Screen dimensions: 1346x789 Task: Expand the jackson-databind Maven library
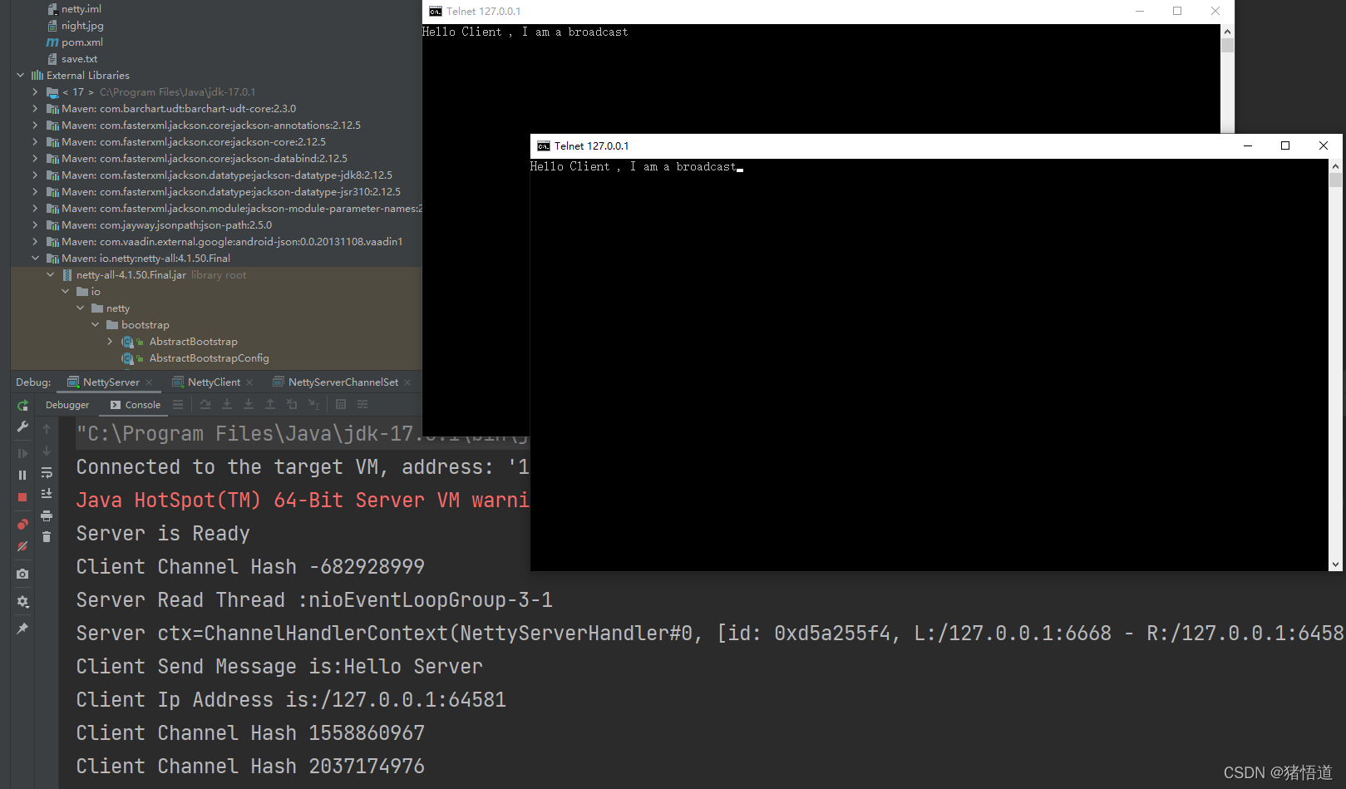[x=36, y=159]
